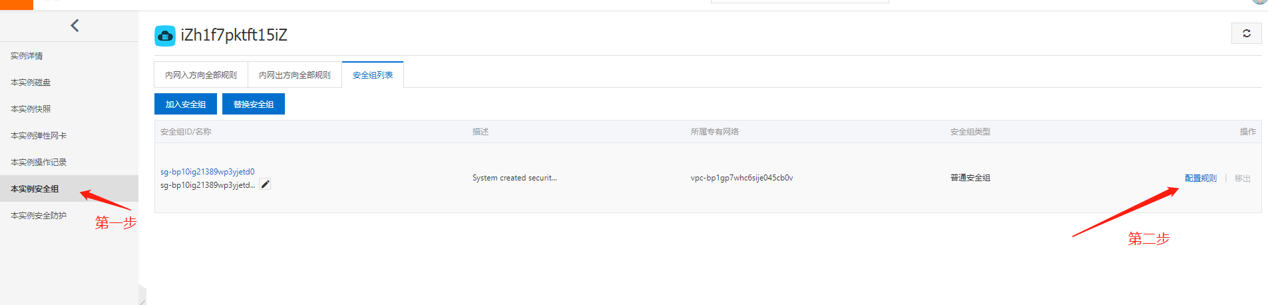This screenshot has width=1268, height=305.
Task: Open security group link sg-bp10ig21389wp3yjetd0
Action: click(x=207, y=172)
